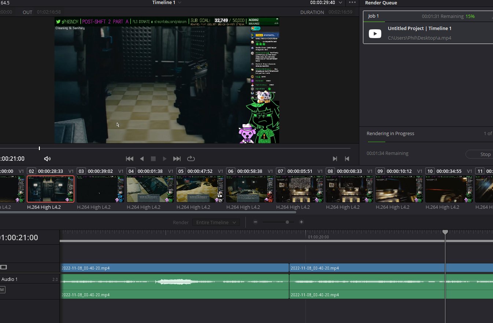
Task: Select clip 08 thumbnail
Action: [x=349, y=189]
